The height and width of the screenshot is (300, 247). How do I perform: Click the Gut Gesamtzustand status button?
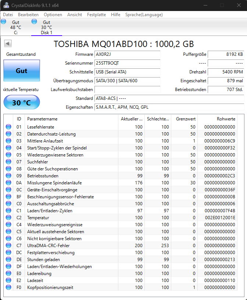21,71
